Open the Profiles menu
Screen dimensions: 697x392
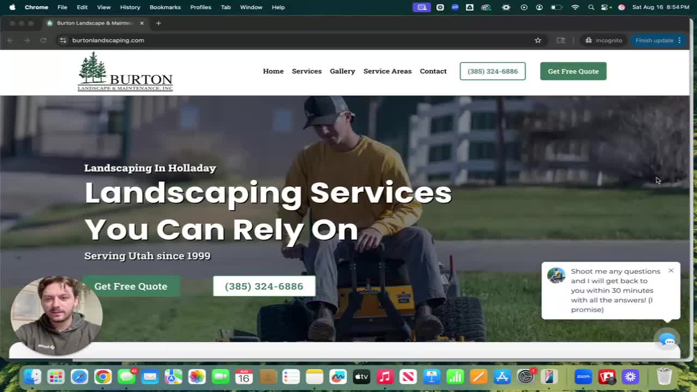click(201, 7)
